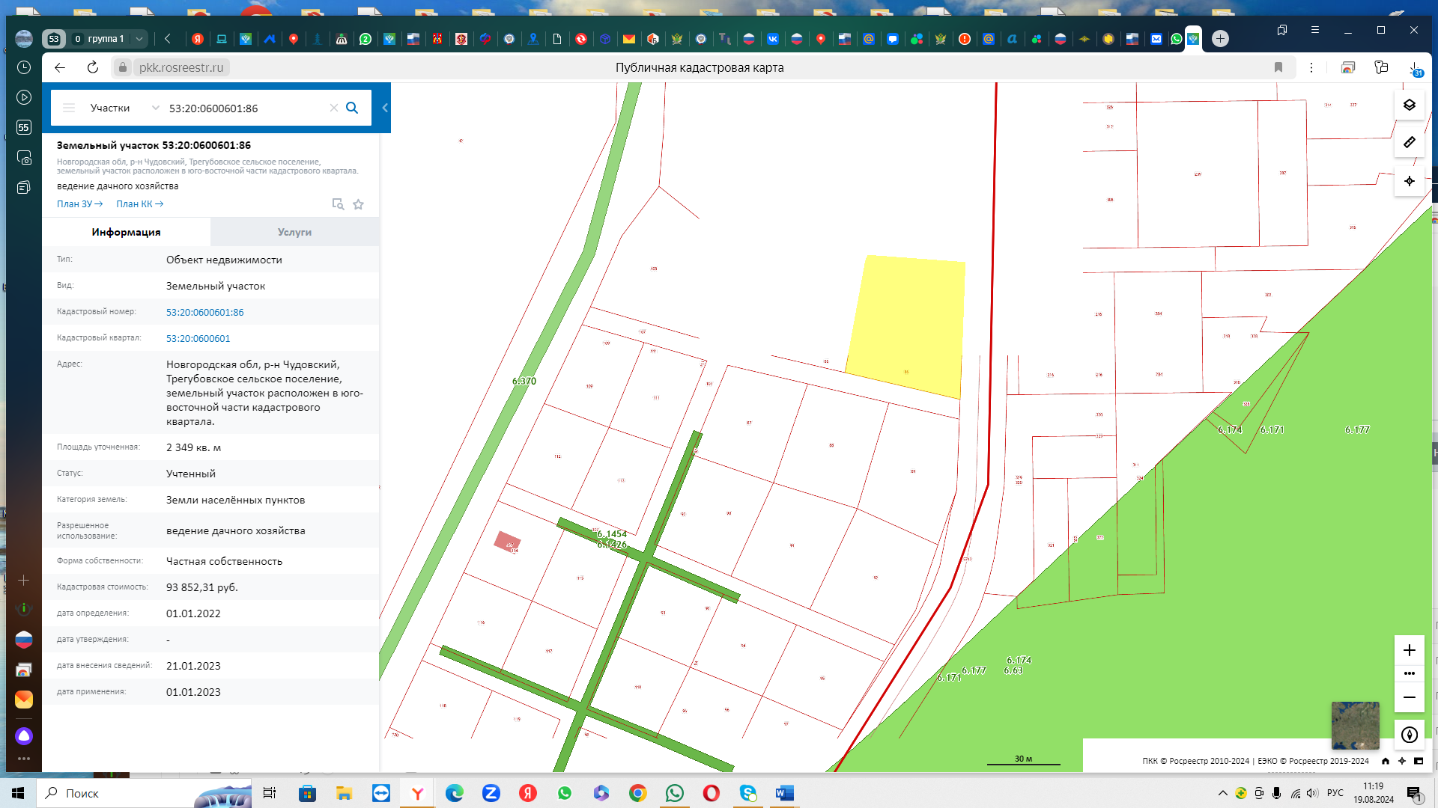
Task: Expand the Участки search type dropdown
Action: pyautogui.click(x=155, y=108)
